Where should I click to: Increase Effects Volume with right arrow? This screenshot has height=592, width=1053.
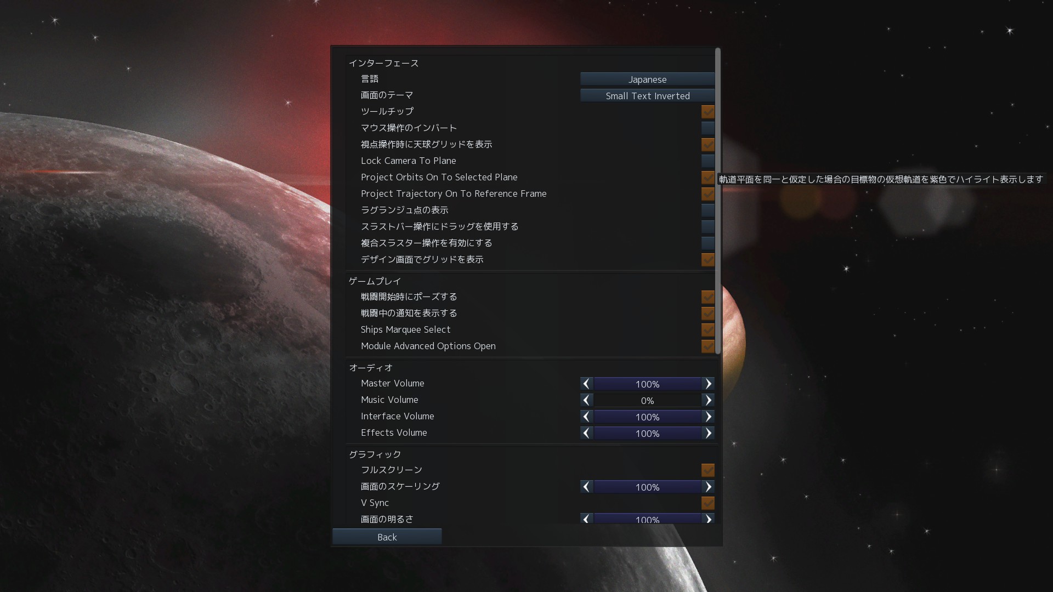tap(708, 433)
